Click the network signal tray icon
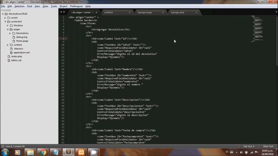The width and height of the screenshot is (278, 156). click(252, 152)
